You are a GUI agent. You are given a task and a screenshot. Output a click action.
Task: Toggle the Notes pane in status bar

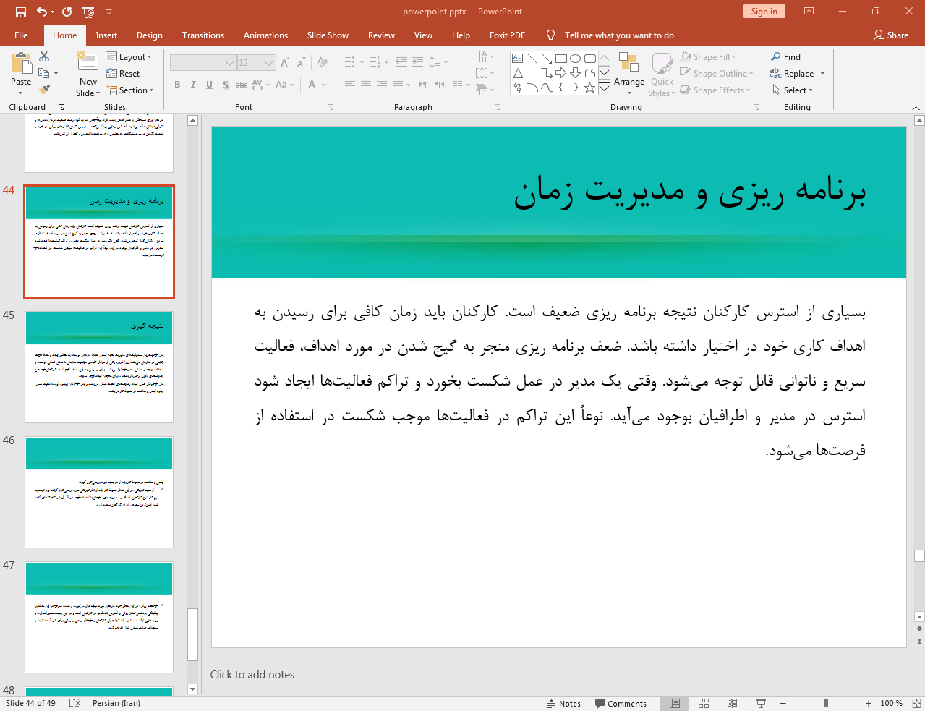(564, 704)
